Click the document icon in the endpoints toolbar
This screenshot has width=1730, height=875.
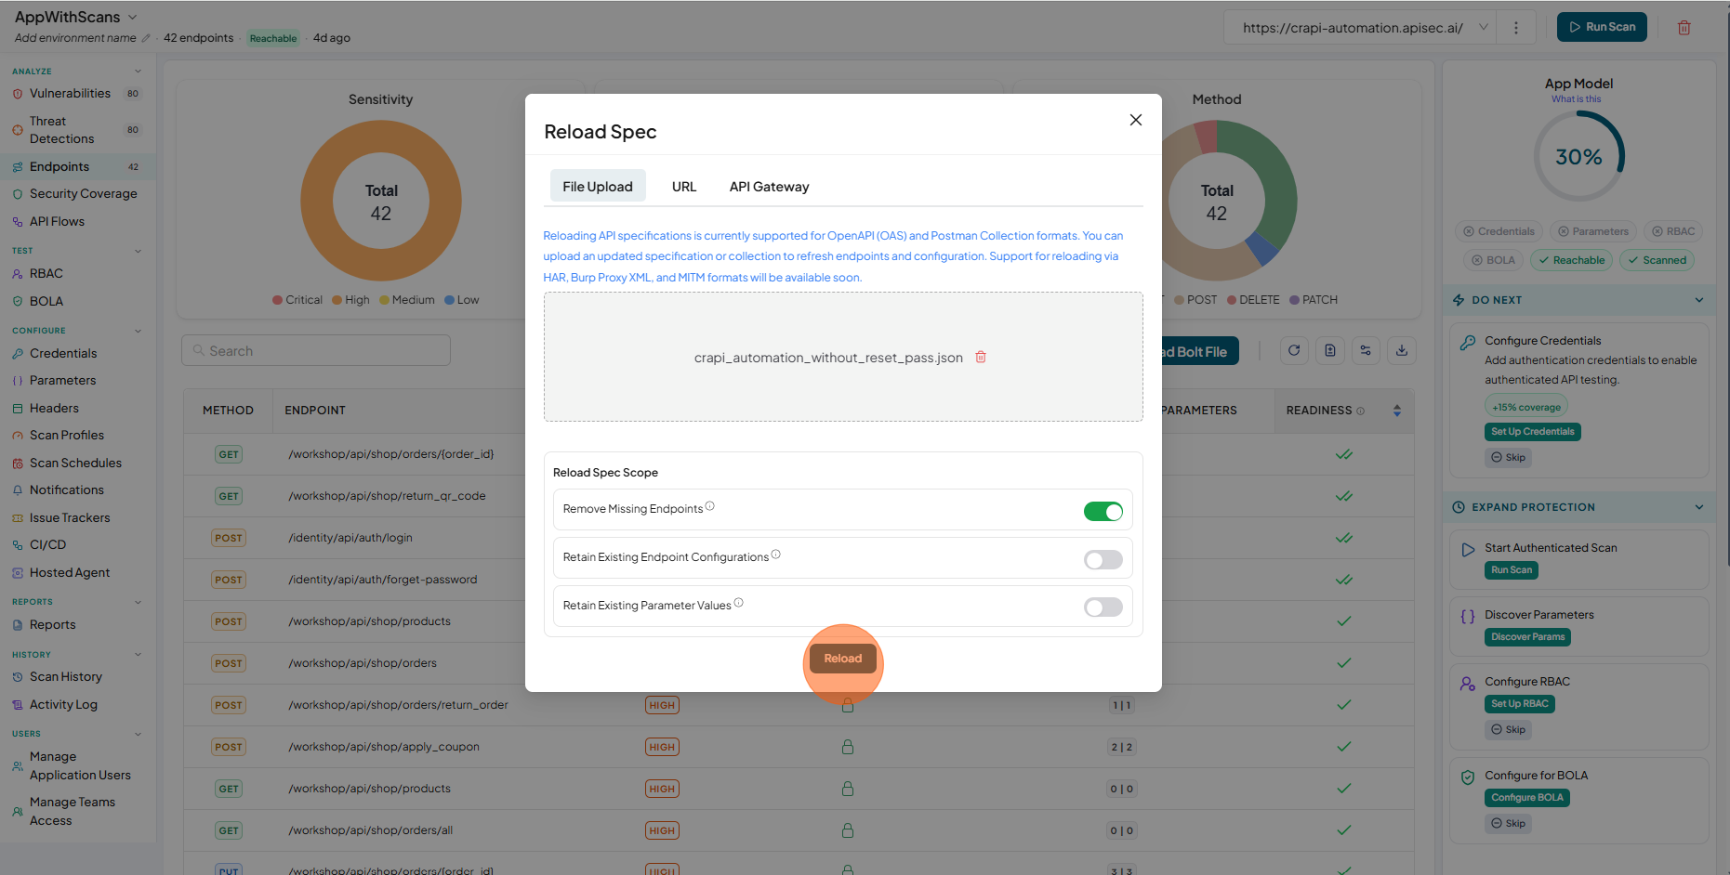tap(1330, 351)
